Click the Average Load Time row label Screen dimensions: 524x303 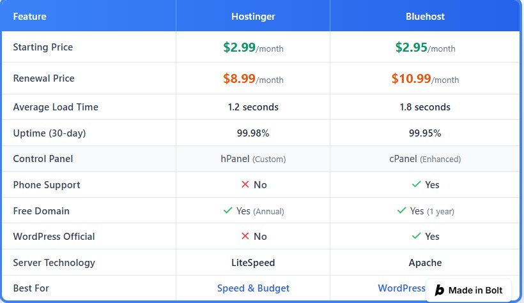pos(56,107)
